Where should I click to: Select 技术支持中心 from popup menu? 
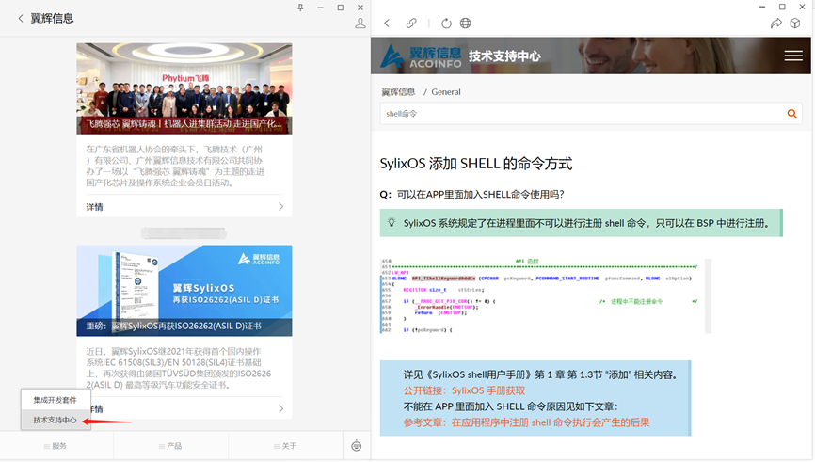[55, 420]
